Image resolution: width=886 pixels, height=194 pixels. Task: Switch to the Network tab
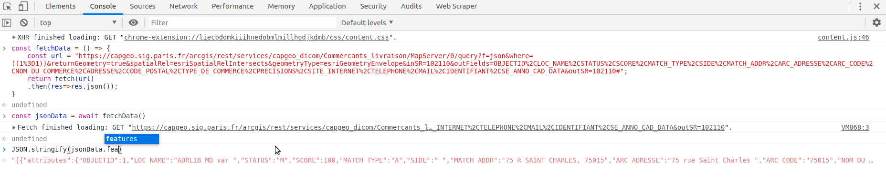coord(183,6)
